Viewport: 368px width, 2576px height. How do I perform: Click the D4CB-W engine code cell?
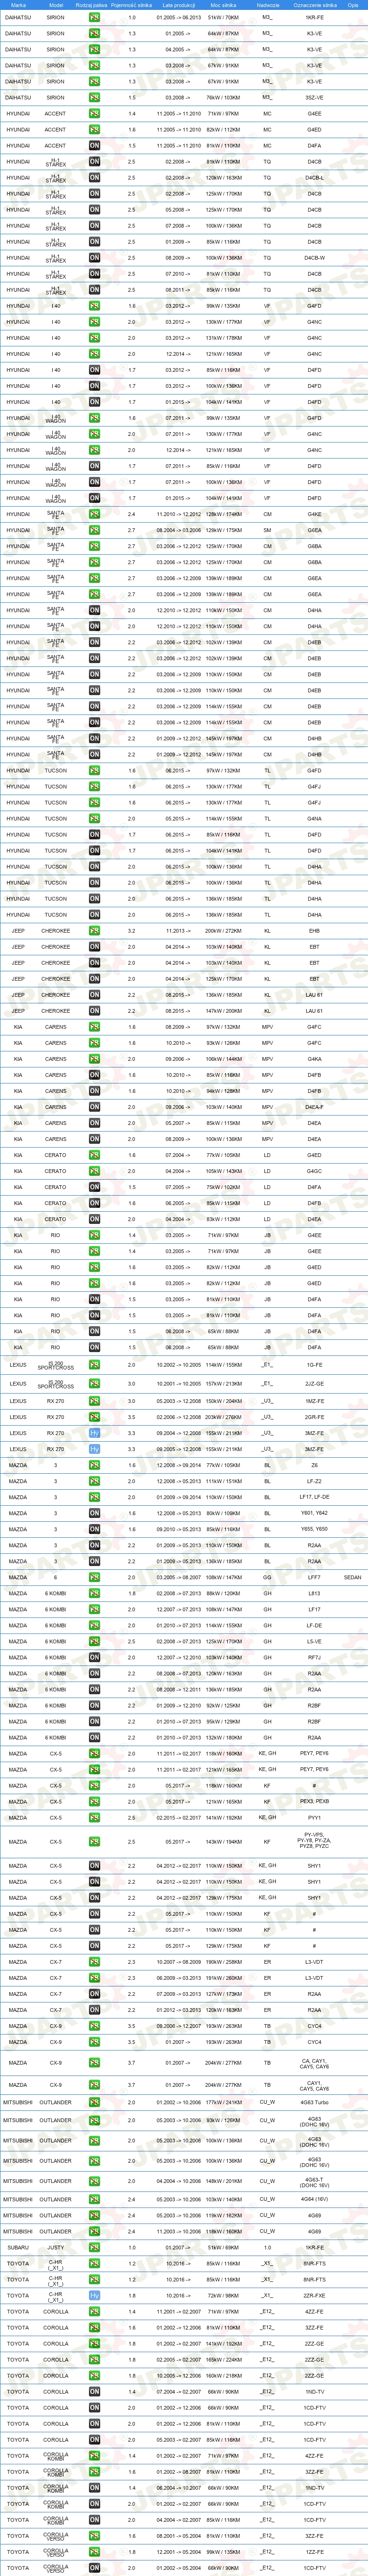coord(314,258)
